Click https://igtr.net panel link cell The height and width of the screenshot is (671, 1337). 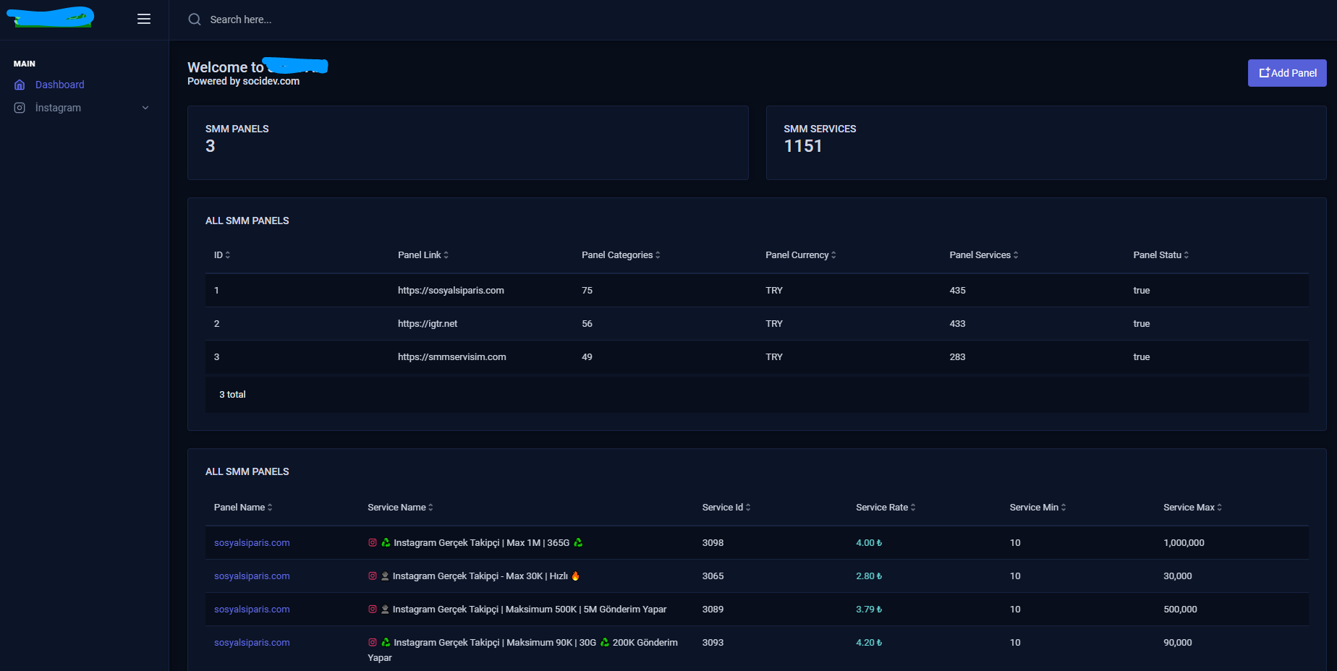tap(428, 323)
